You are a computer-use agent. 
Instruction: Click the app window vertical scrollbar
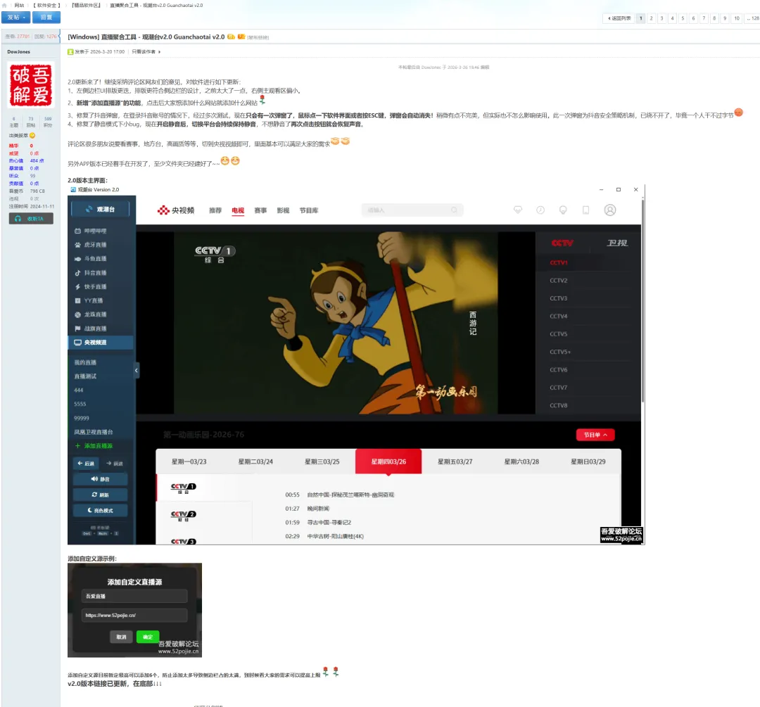[x=642, y=300]
